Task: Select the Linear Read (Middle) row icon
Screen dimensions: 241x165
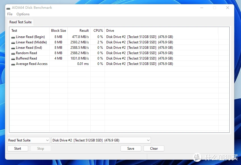Action: pos(13,43)
